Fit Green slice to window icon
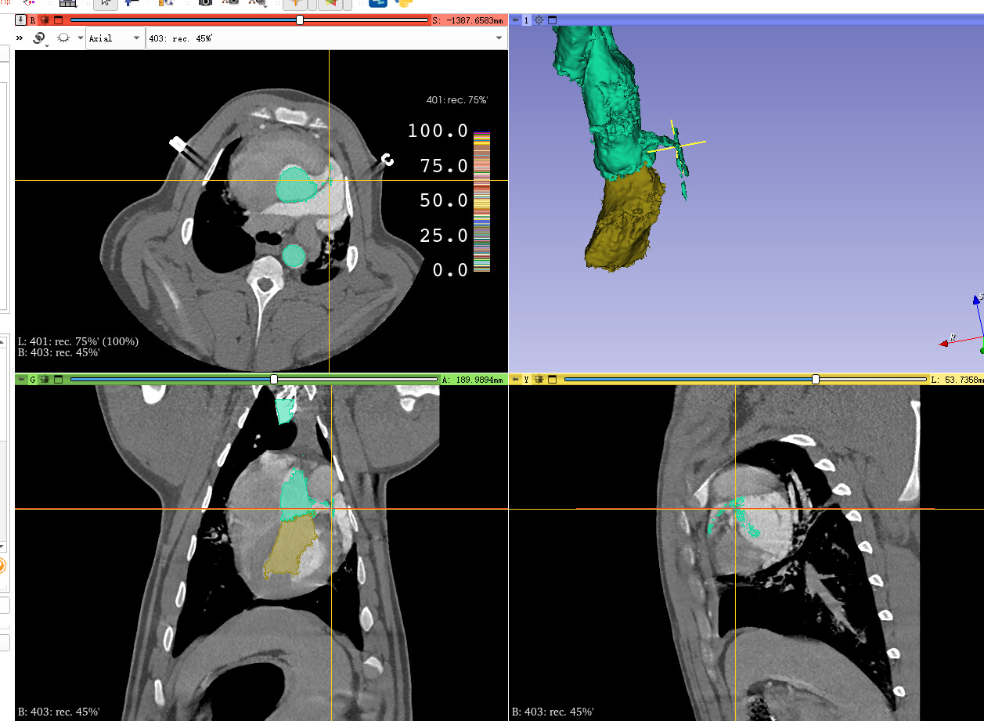Screen dimensions: 984x721 (45, 379)
